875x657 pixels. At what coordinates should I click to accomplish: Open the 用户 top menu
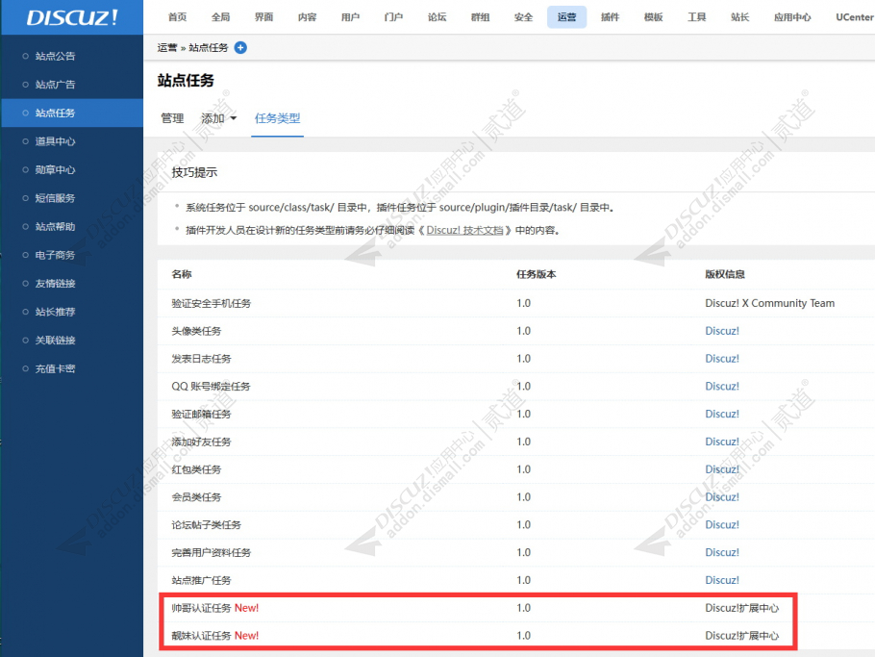click(350, 17)
